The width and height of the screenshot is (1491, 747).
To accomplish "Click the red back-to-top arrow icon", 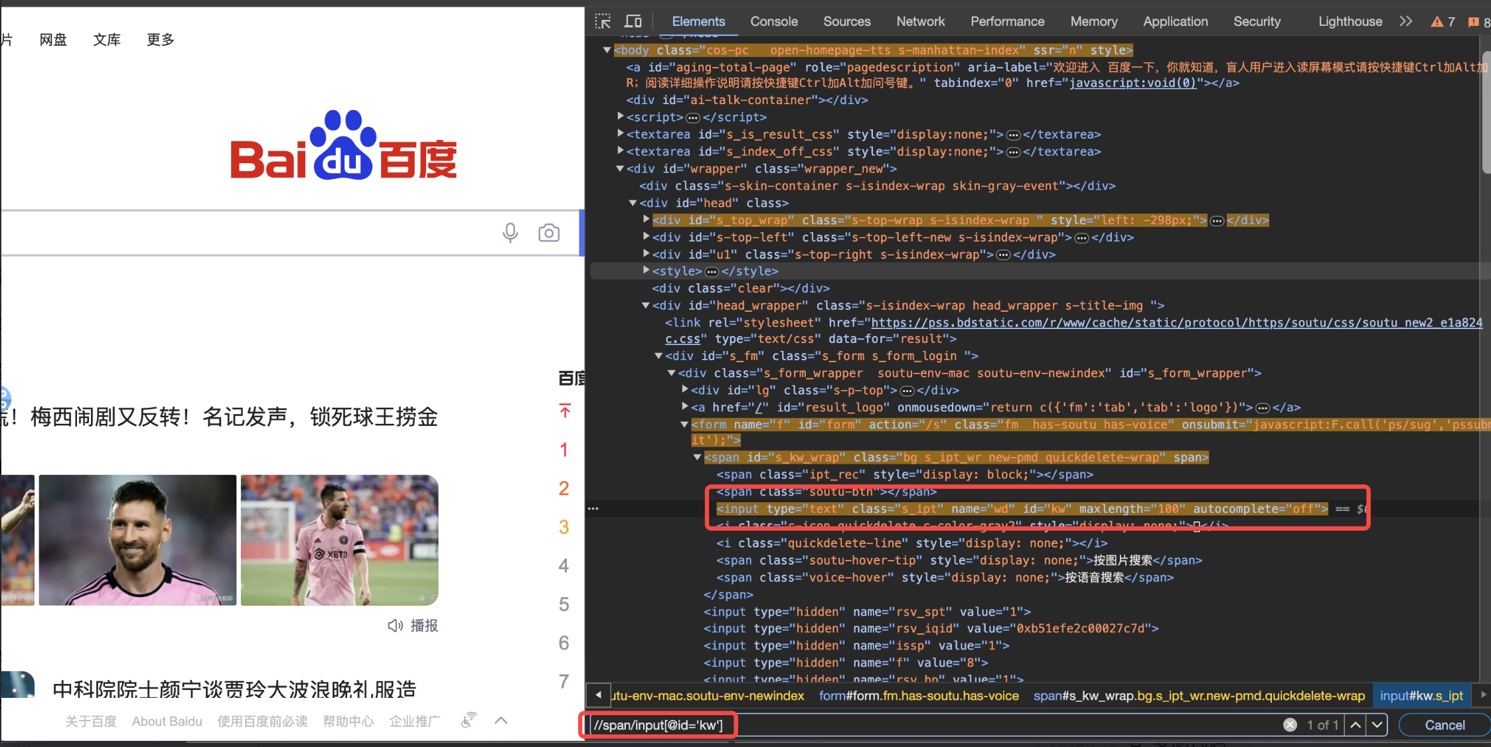I will [x=564, y=411].
